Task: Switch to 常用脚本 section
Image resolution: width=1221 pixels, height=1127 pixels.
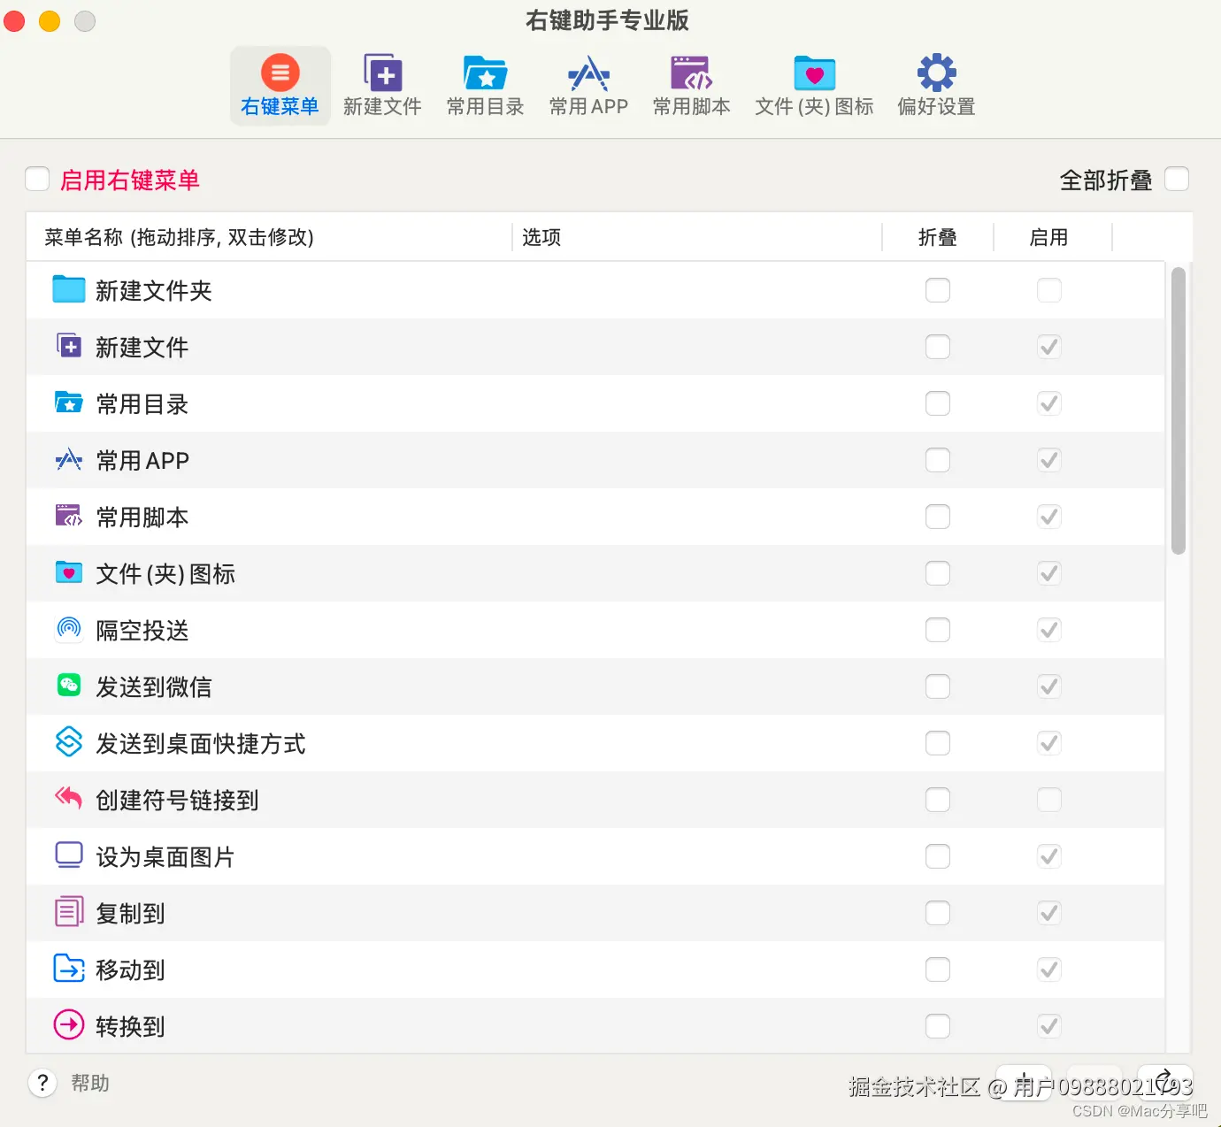Action: (691, 84)
